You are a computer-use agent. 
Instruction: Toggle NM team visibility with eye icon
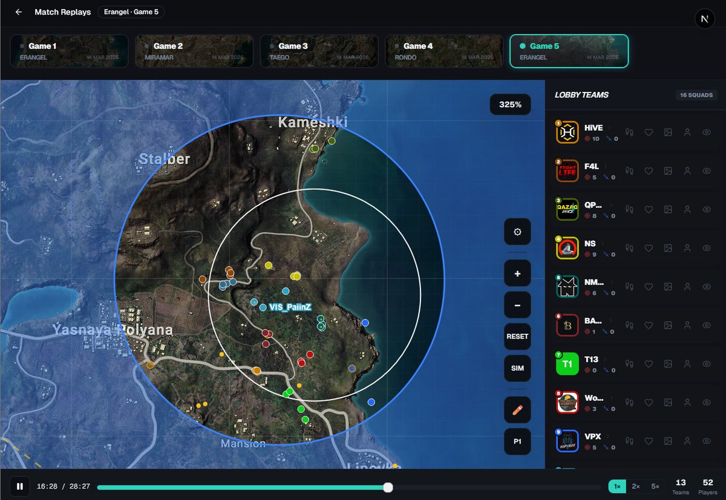pos(707,287)
